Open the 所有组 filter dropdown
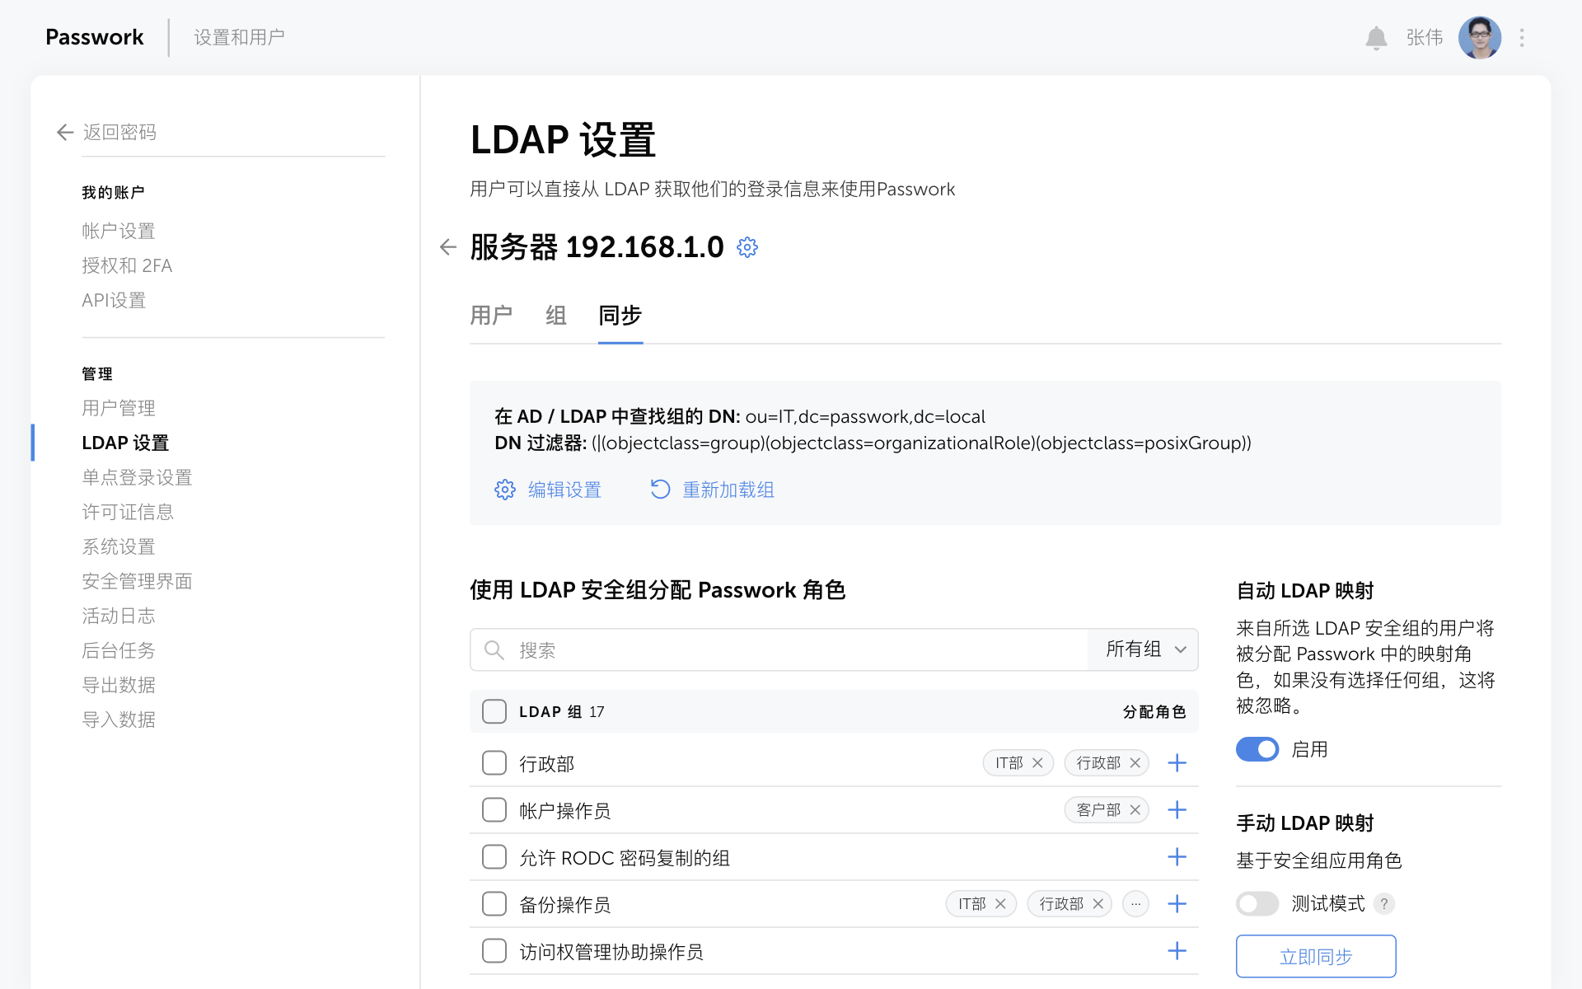This screenshot has width=1582, height=989. click(1144, 650)
